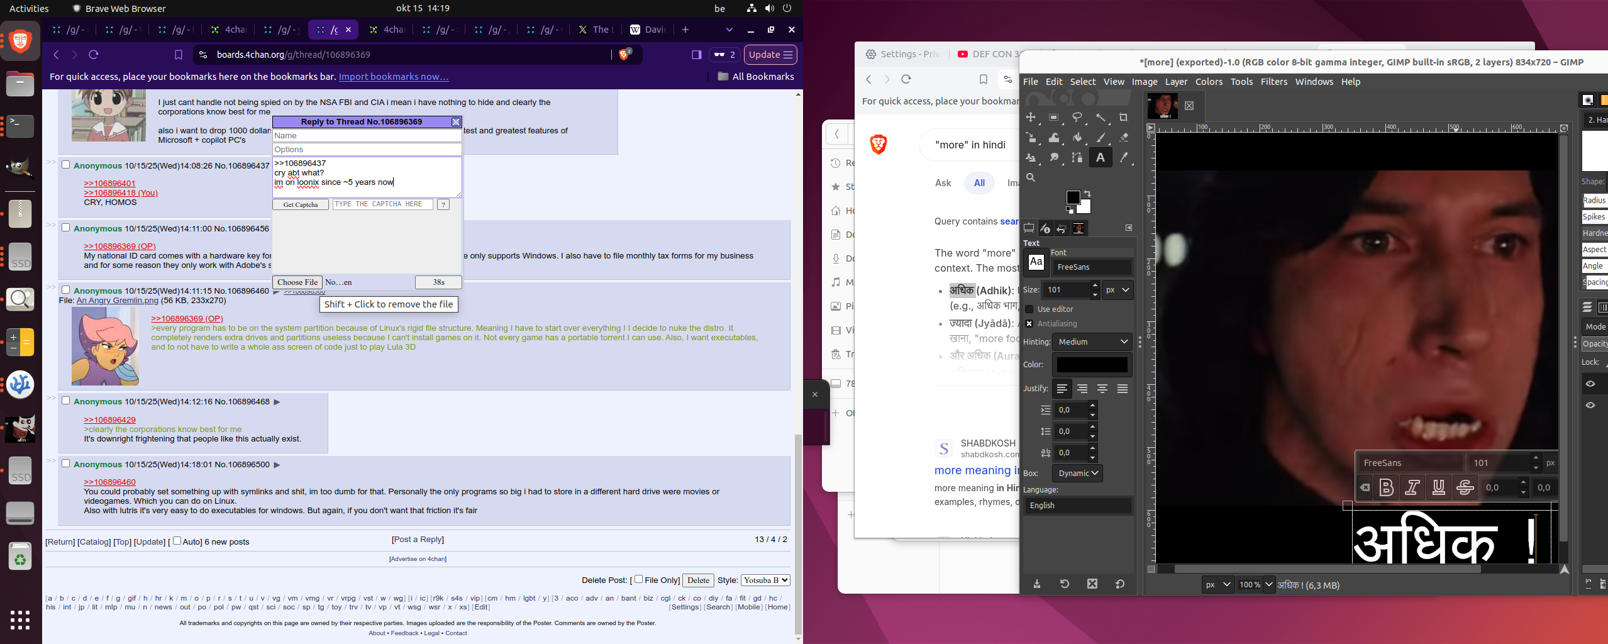Center-justify the text
1608x644 pixels.
[1082, 389]
